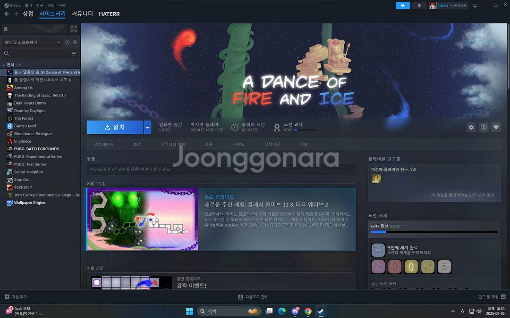Click the yellow crystal achievement badge
The image size is (510, 318).
[x=411, y=267]
